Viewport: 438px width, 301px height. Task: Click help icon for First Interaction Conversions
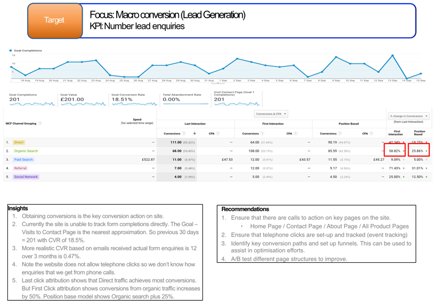pyautogui.click(x=262, y=133)
